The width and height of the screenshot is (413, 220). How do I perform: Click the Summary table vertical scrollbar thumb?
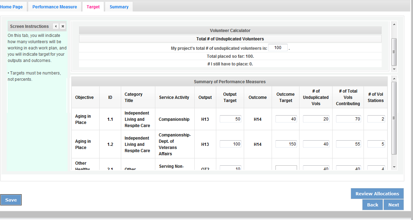394,118
